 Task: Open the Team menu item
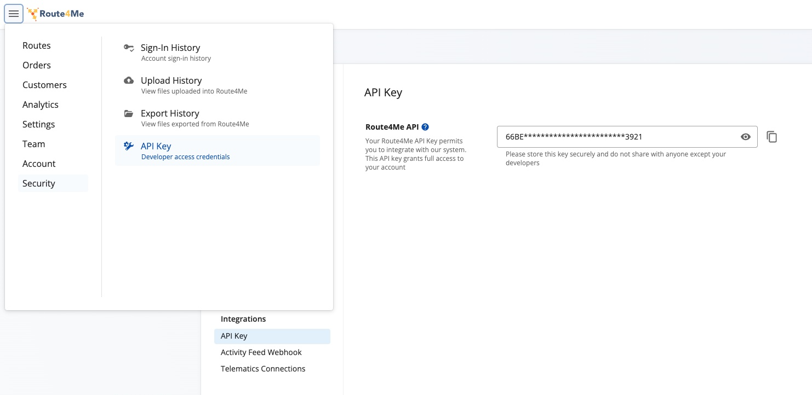coord(53,144)
